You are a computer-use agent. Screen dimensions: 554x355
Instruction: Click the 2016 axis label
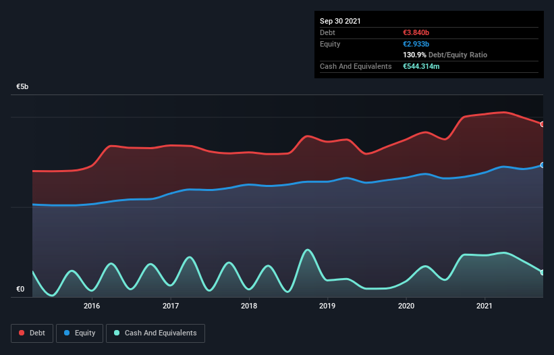pyautogui.click(x=92, y=306)
